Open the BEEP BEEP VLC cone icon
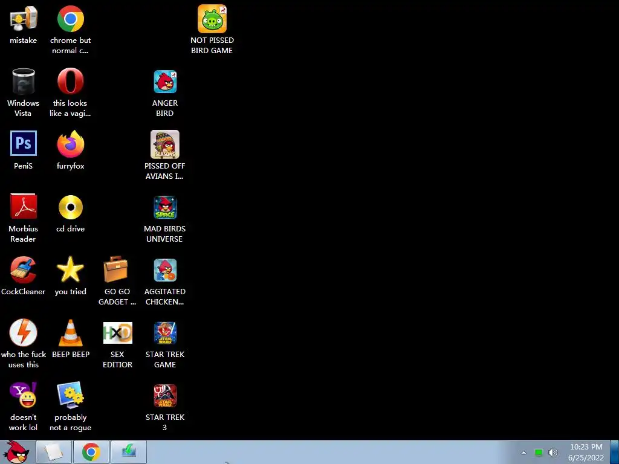Screen dimensions: 619x464 tap(71, 333)
